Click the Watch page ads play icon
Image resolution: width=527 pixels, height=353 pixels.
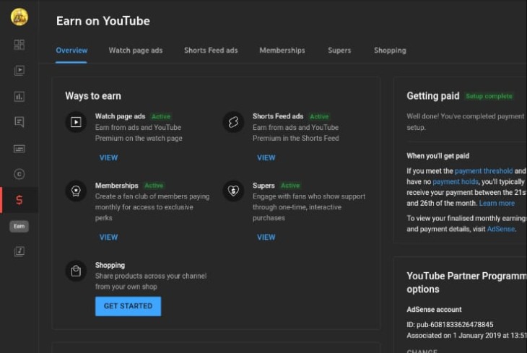[x=76, y=122]
